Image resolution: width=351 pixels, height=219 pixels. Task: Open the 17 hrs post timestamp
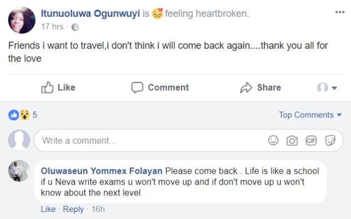coord(53,27)
